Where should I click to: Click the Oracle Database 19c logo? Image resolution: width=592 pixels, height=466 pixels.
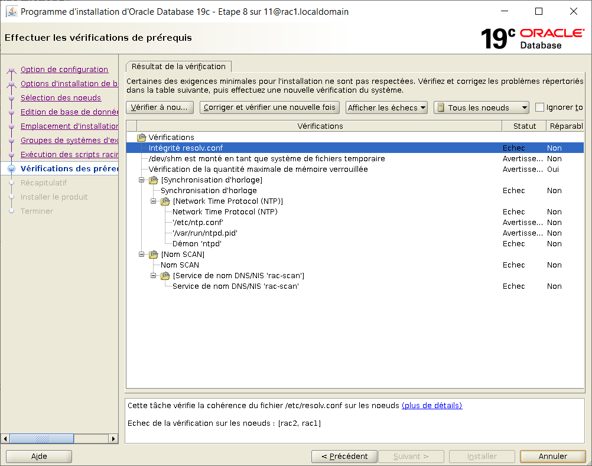coord(532,38)
